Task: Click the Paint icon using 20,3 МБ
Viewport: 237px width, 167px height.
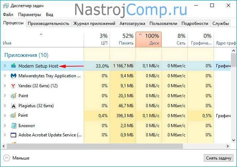Action: click(14, 96)
